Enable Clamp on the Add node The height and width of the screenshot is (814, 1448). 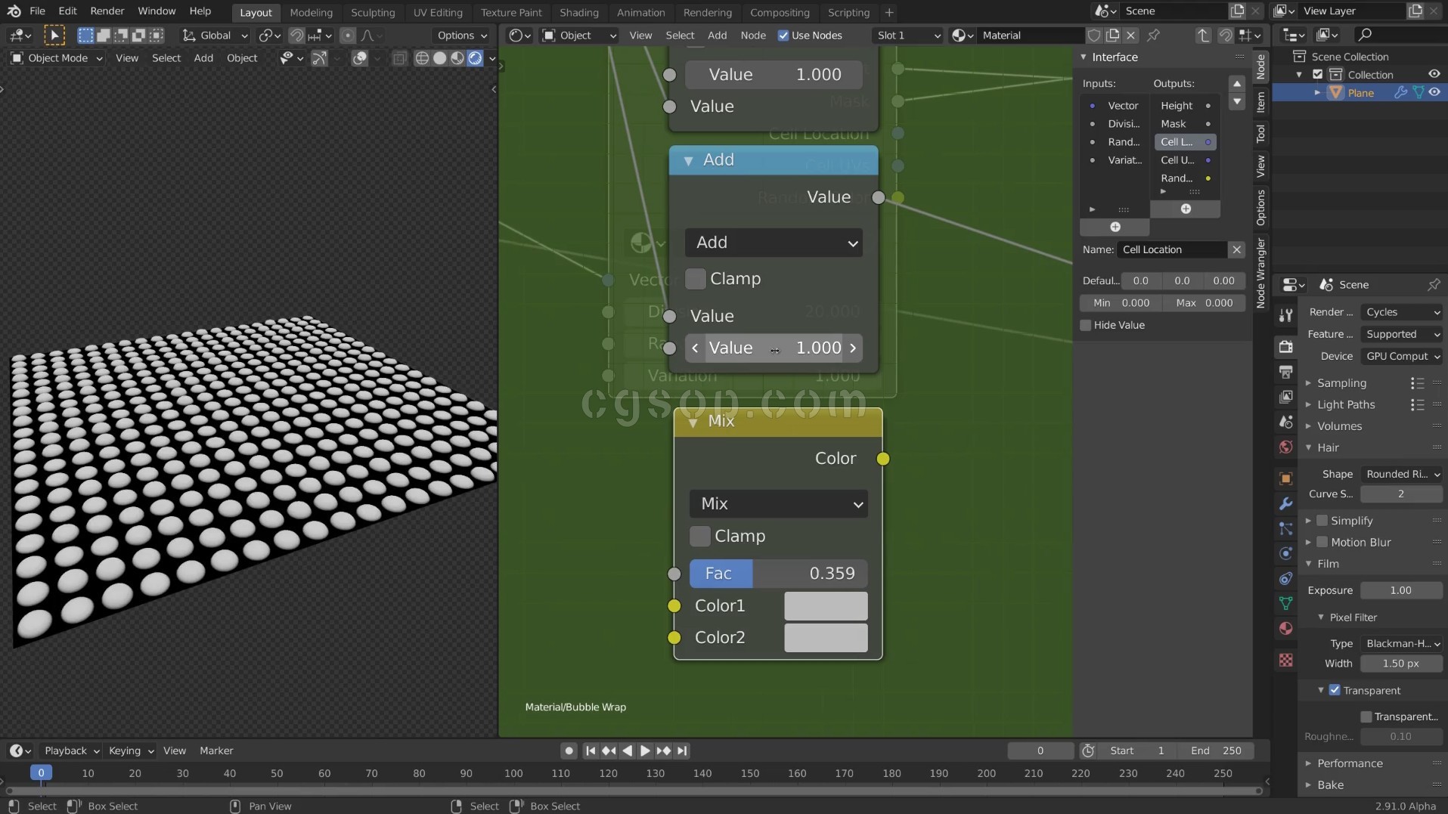click(695, 279)
